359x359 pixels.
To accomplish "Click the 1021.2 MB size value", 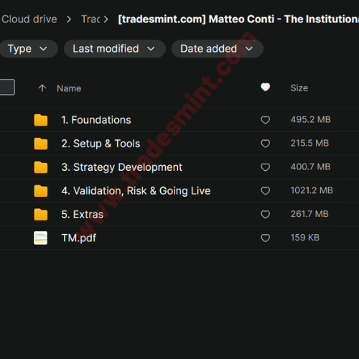I will pos(312,190).
